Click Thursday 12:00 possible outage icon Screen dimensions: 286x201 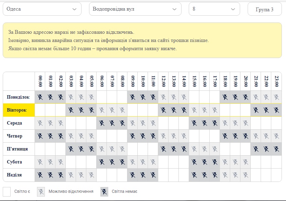163,136
